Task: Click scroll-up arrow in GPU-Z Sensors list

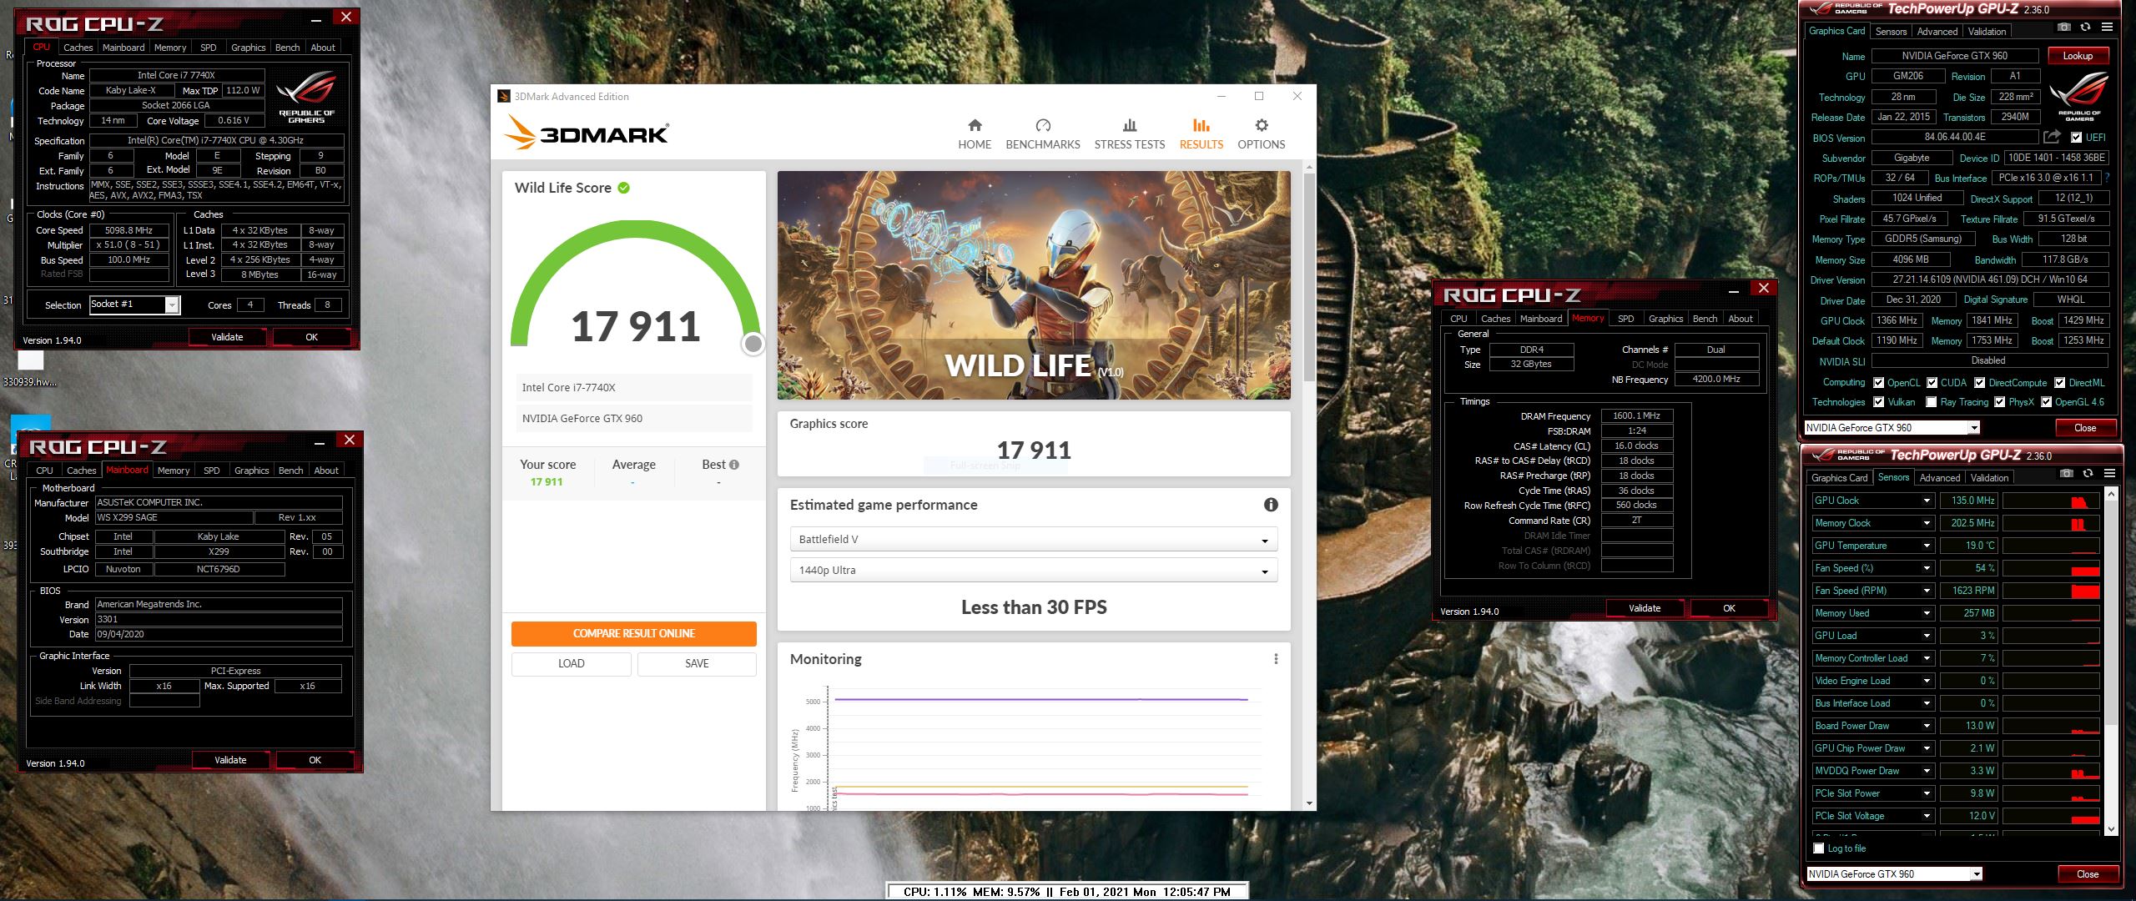Action: coord(2111,494)
